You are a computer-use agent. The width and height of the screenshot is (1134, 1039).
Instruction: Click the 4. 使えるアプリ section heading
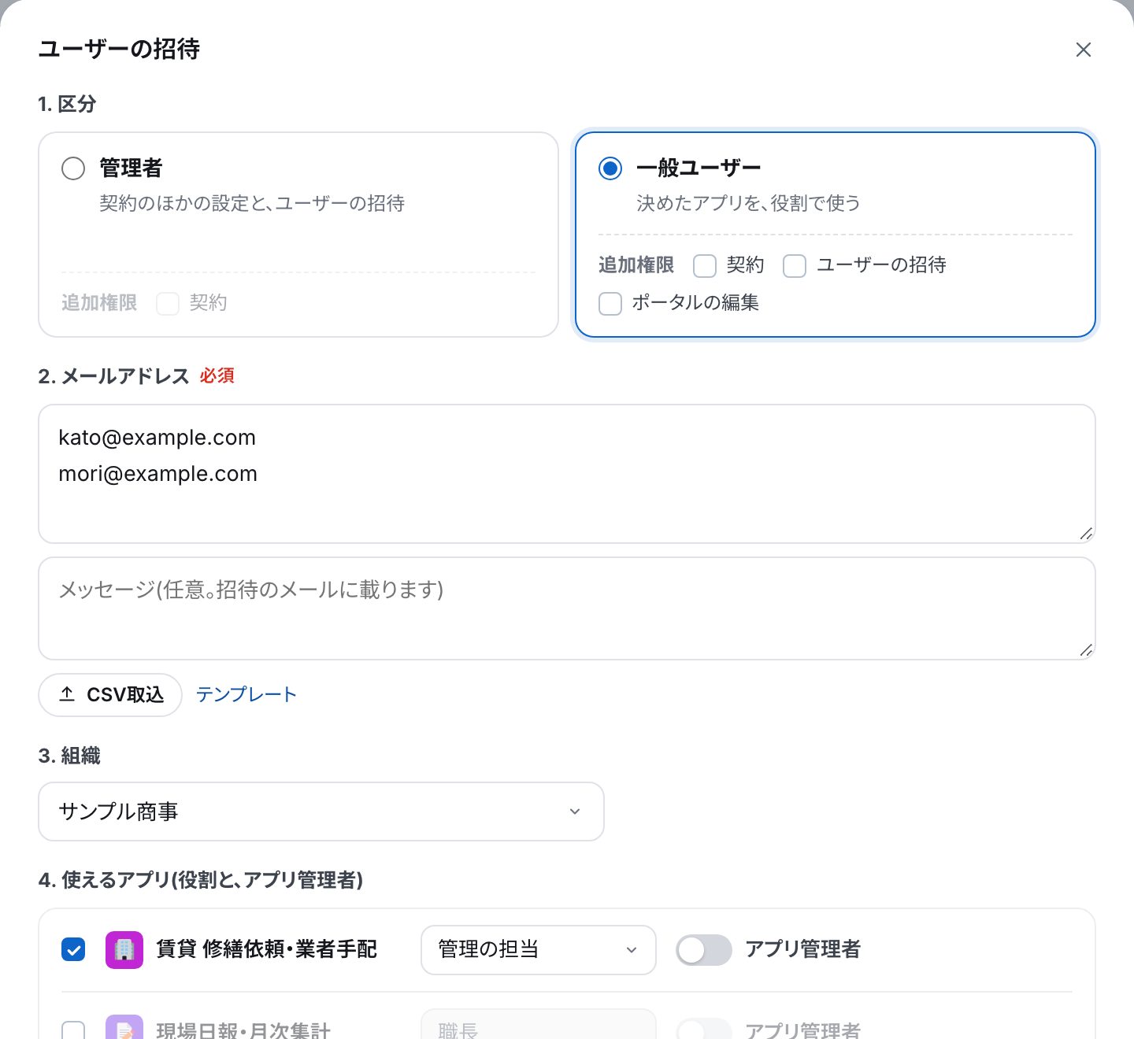(201, 880)
